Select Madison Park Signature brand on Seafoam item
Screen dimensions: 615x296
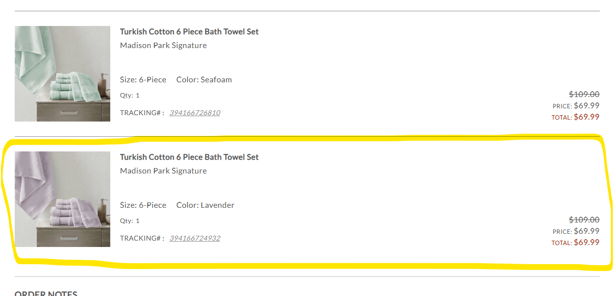[163, 46]
